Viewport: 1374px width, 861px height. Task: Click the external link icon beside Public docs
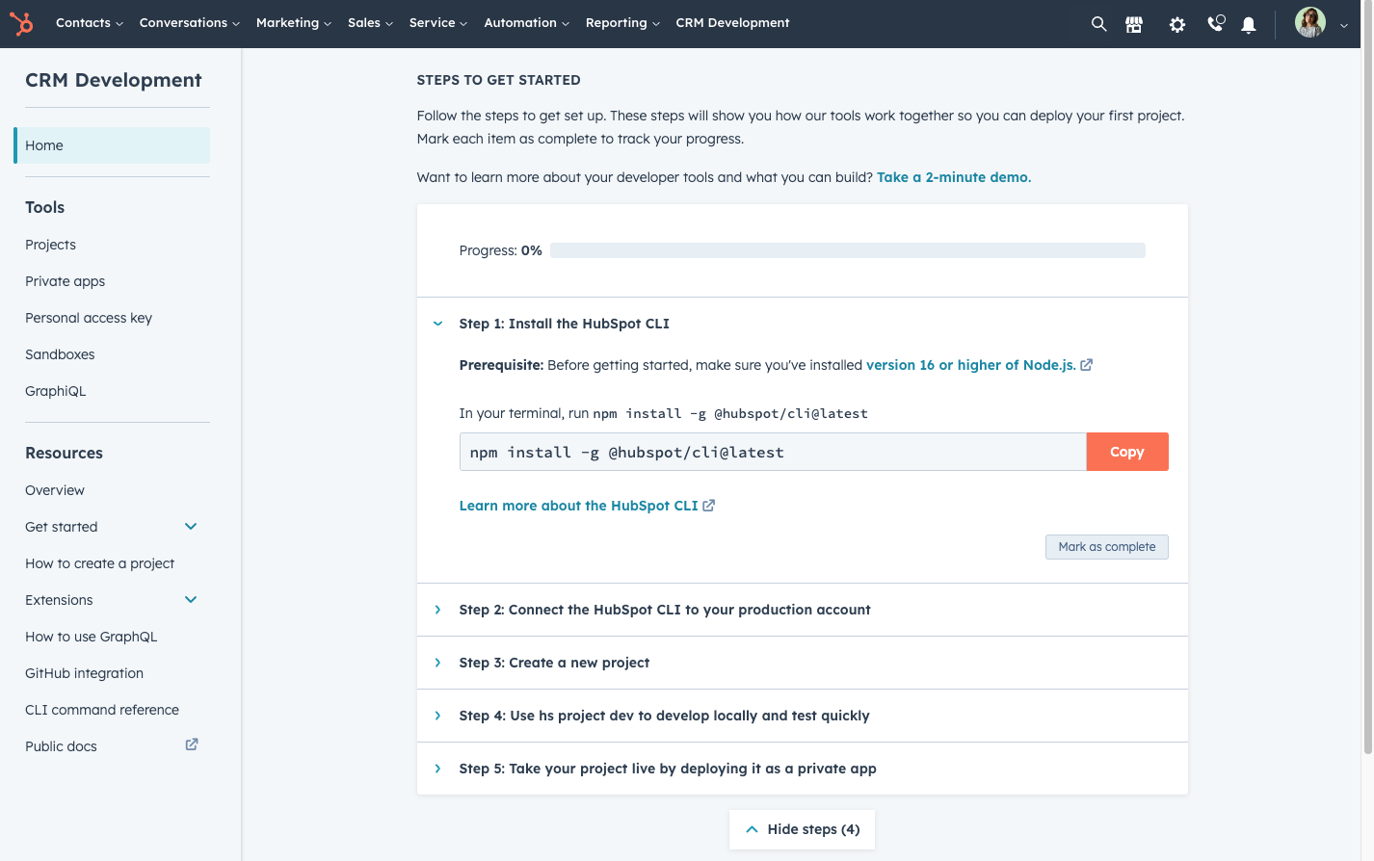point(191,744)
